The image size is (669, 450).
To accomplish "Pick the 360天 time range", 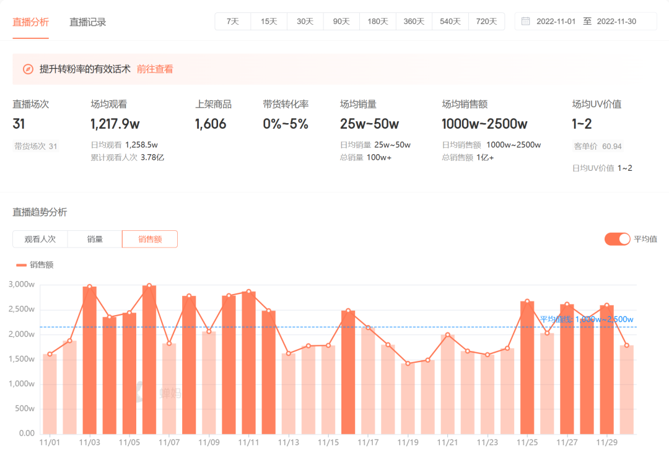I will (414, 21).
